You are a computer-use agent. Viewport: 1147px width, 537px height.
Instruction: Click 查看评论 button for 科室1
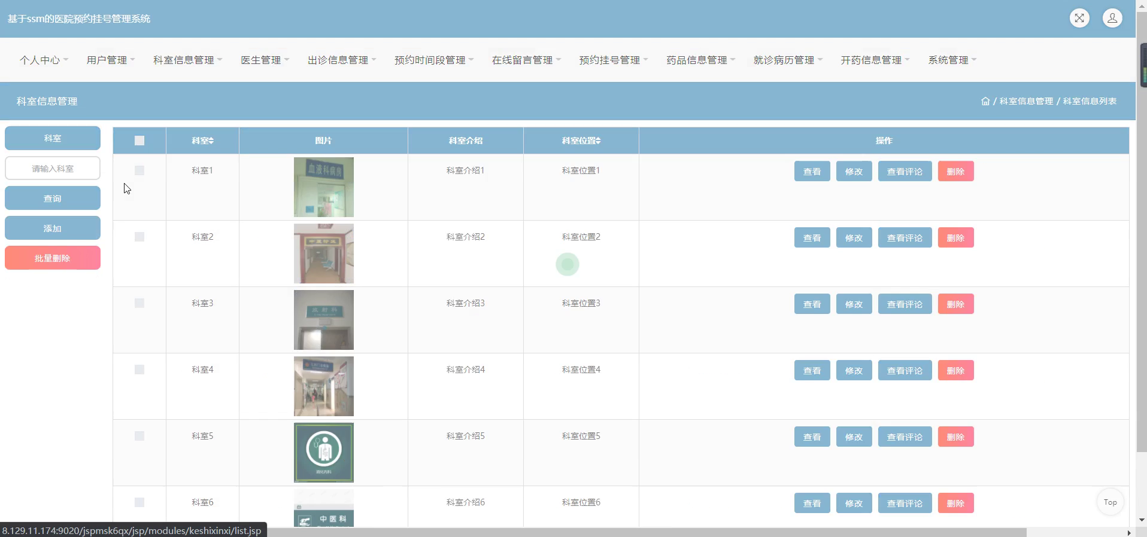click(905, 171)
